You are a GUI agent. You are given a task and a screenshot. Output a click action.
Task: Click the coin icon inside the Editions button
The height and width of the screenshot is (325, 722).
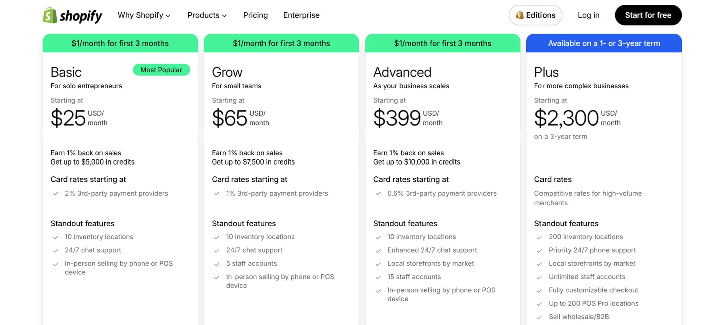(x=518, y=15)
